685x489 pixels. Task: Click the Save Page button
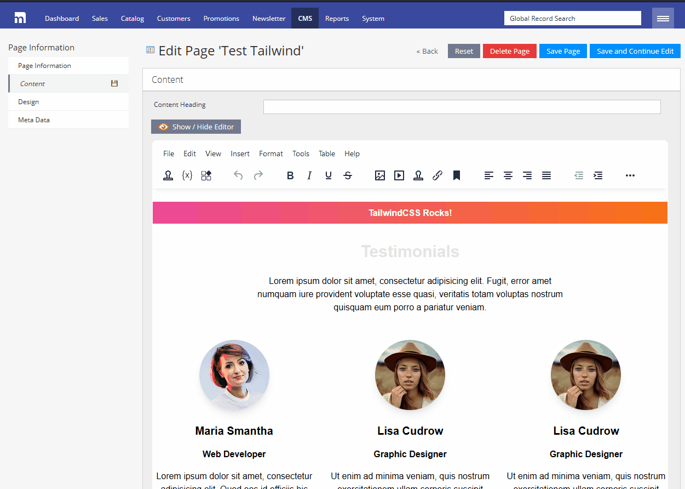pyautogui.click(x=563, y=51)
